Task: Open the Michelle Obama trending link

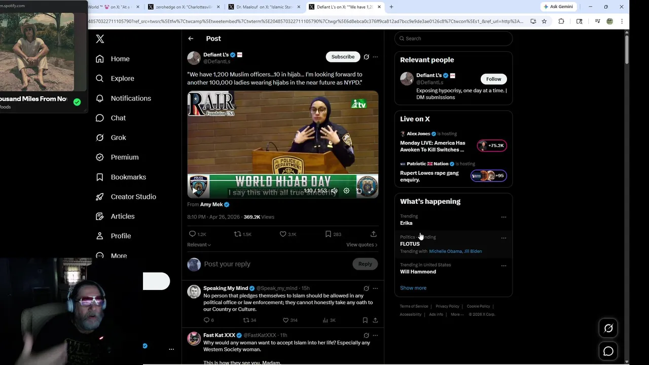Action: coord(445,251)
